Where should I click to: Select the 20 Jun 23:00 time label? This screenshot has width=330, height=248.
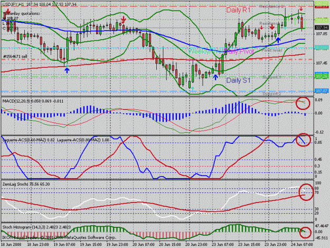point(196,245)
